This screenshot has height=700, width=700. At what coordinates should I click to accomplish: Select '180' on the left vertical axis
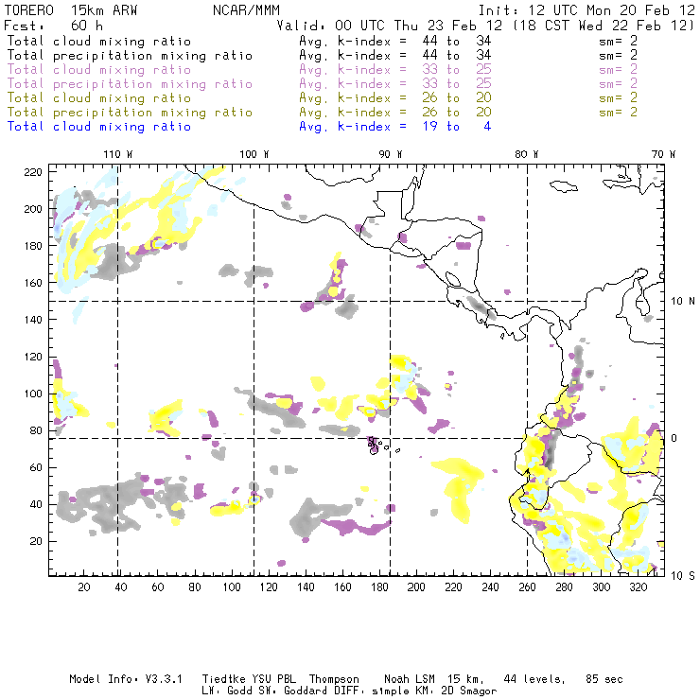32,246
